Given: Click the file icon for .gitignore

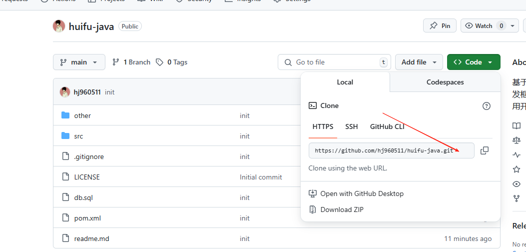Looking at the screenshot, I should pyautogui.click(x=66, y=156).
